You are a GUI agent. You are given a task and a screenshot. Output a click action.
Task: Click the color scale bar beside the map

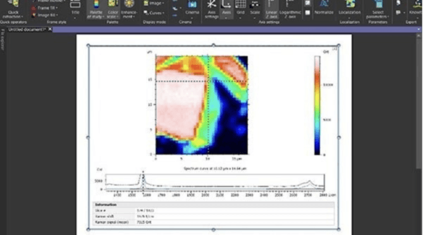(317, 105)
